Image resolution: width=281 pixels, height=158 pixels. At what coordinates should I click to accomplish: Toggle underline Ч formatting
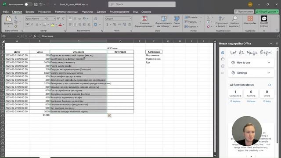point(37,25)
